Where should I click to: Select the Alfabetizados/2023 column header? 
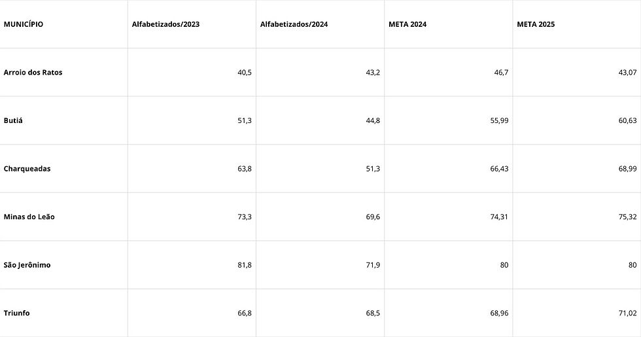coord(165,25)
